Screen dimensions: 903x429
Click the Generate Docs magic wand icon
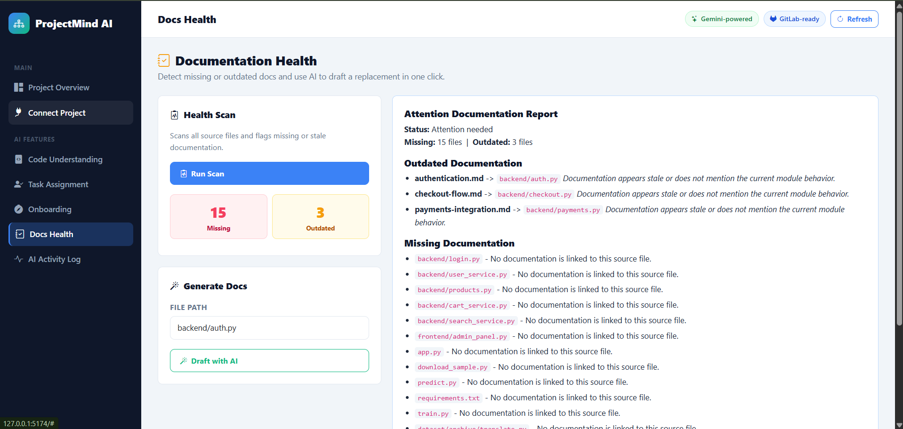[175, 286]
